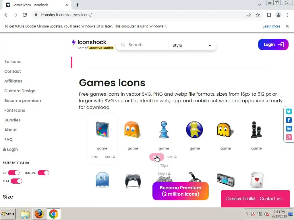Select the yellow figure on blue sphere icon
Viewport: 294px width, 220px height.
click(194, 130)
